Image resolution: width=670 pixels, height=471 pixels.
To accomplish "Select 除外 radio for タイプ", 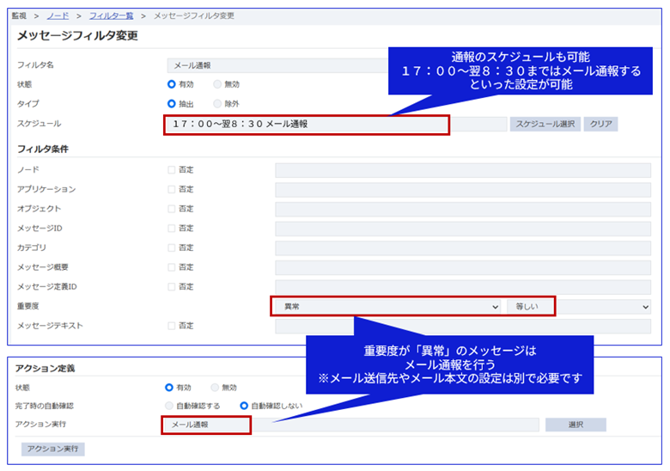I will coord(217,104).
